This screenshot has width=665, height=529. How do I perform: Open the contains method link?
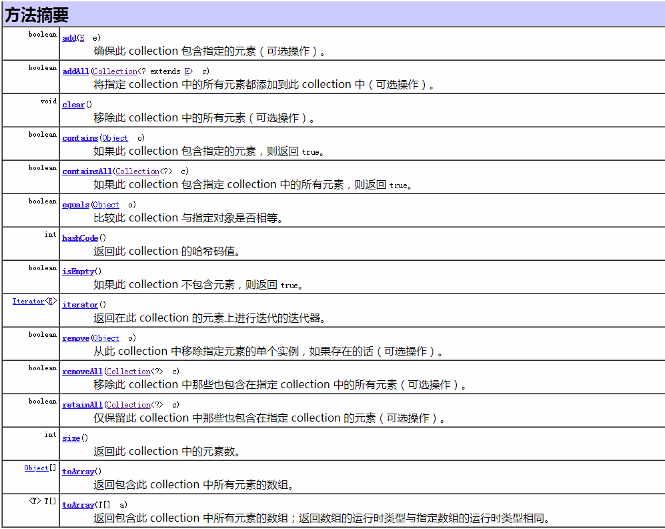point(80,138)
